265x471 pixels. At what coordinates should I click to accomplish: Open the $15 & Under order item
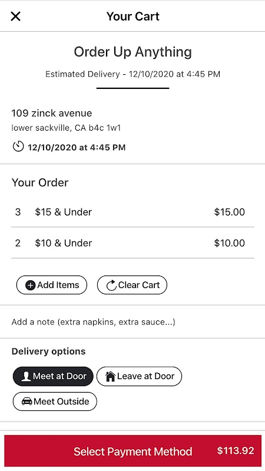[x=133, y=212]
